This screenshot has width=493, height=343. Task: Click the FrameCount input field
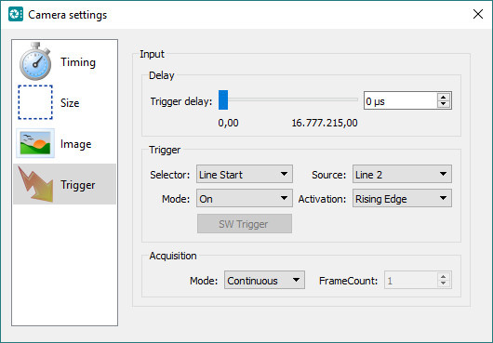(410, 280)
